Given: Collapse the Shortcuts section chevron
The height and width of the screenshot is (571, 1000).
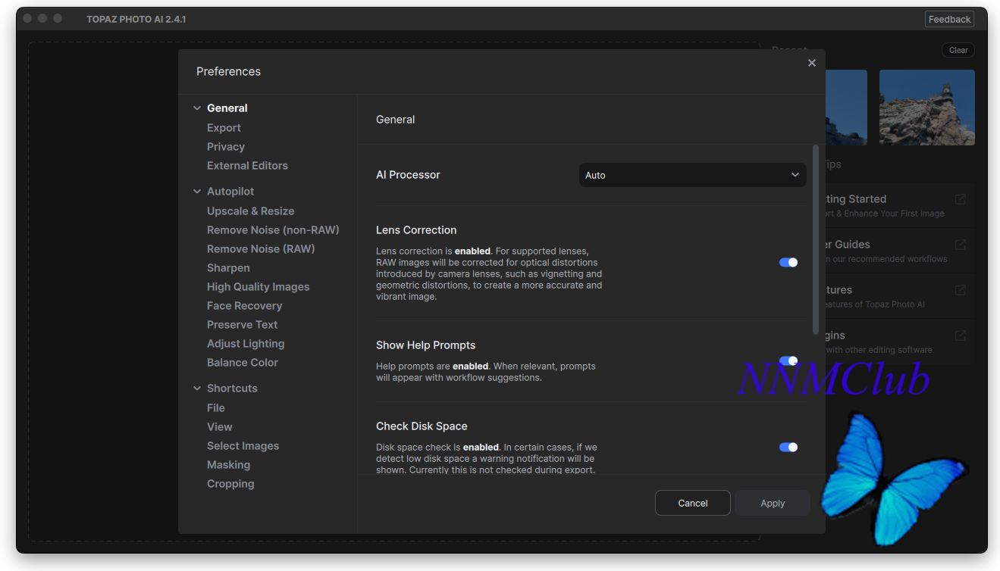Looking at the screenshot, I should pyautogui.click(x=197, y=388).
